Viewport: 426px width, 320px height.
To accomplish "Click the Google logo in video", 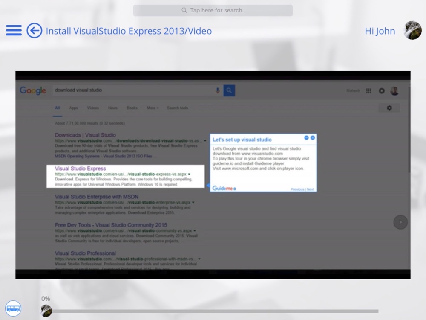I will tap(33, 90).
